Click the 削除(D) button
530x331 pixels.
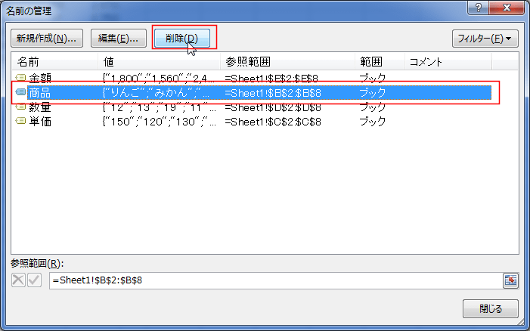[x=182, y=39]
